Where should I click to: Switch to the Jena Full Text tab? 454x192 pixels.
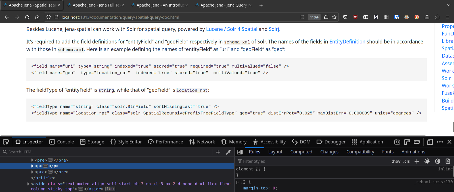click(x=96, y=5)
